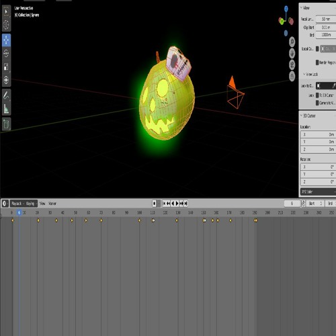Enable the Lock To 3D Cursor checkbox
The image size is (336, 336).
point(317,95)
